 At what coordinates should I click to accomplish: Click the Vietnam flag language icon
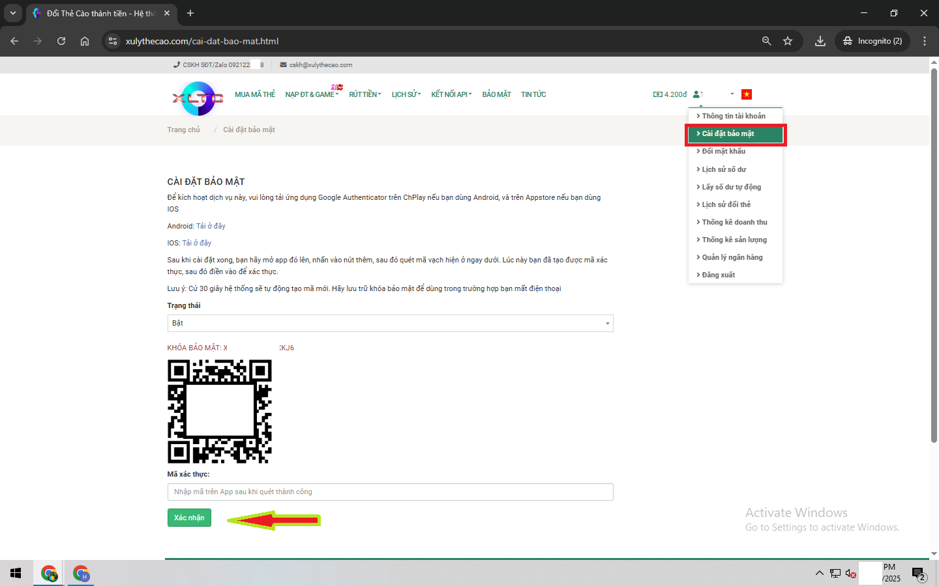point(747,94)
